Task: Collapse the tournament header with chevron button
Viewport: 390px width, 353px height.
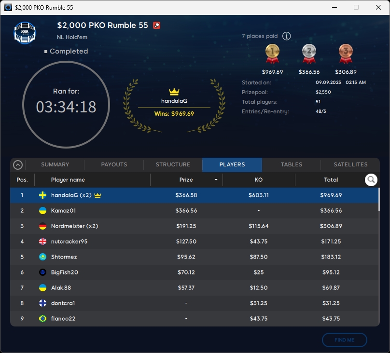Action: pyautogui.click(x=18, y=165)
